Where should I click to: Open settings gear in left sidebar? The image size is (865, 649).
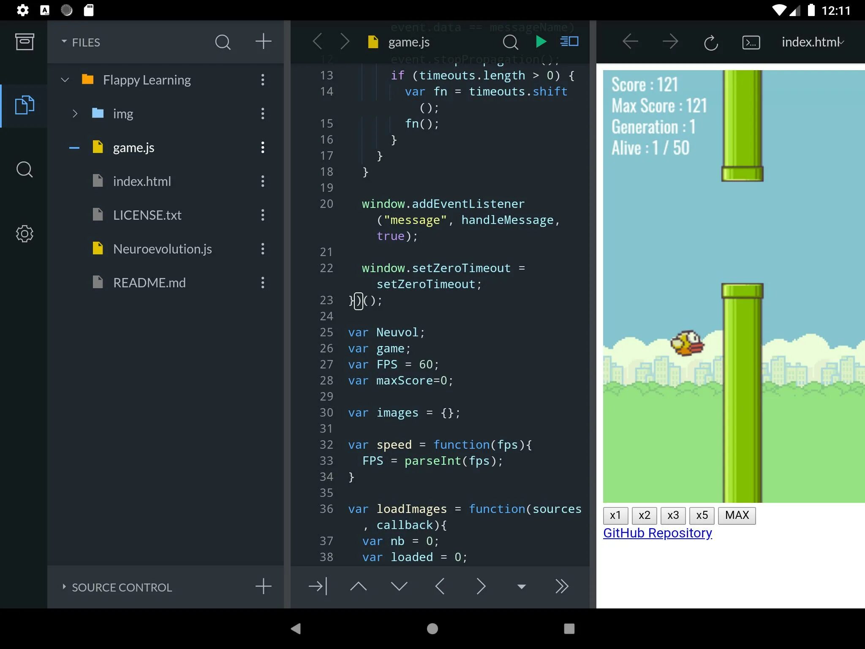(24, 233)
